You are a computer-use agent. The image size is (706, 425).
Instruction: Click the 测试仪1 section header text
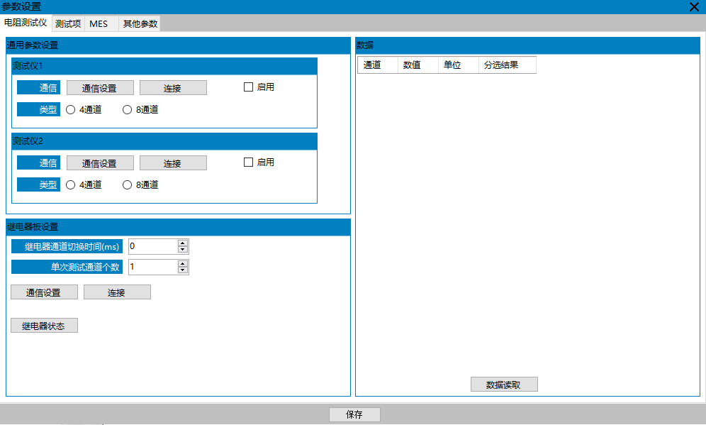click(28, 66)
